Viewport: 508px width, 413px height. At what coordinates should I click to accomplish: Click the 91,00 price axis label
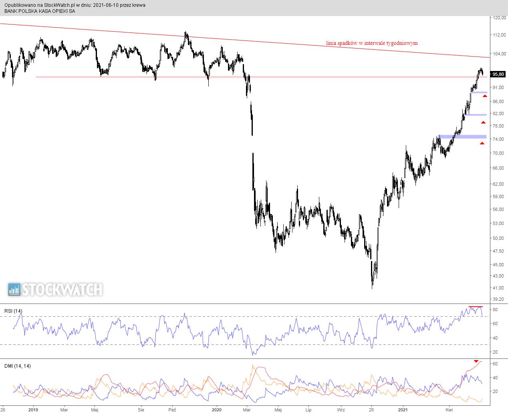coord(498,87)
